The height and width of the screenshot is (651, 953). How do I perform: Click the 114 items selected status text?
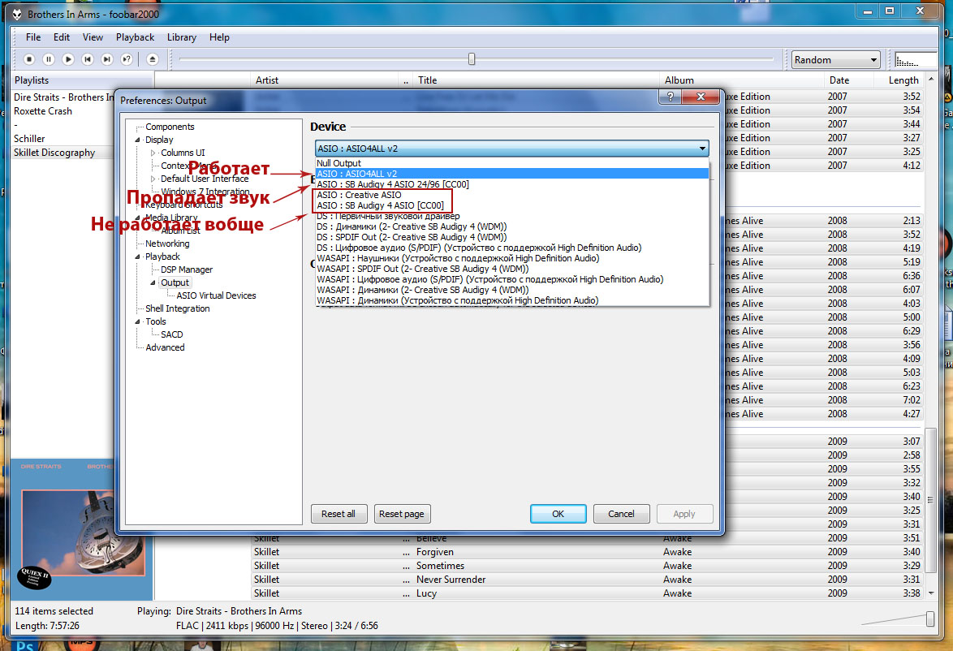click(54, 611)
